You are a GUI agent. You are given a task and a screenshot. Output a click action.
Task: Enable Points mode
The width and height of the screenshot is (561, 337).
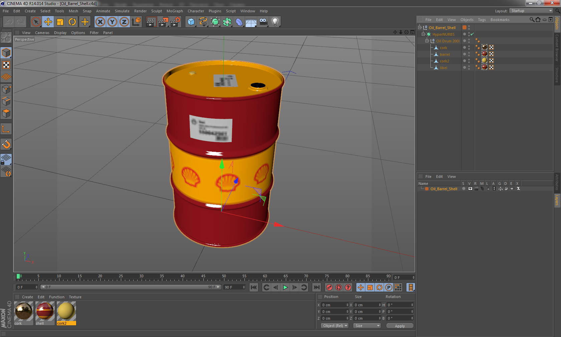coord(6,89)
